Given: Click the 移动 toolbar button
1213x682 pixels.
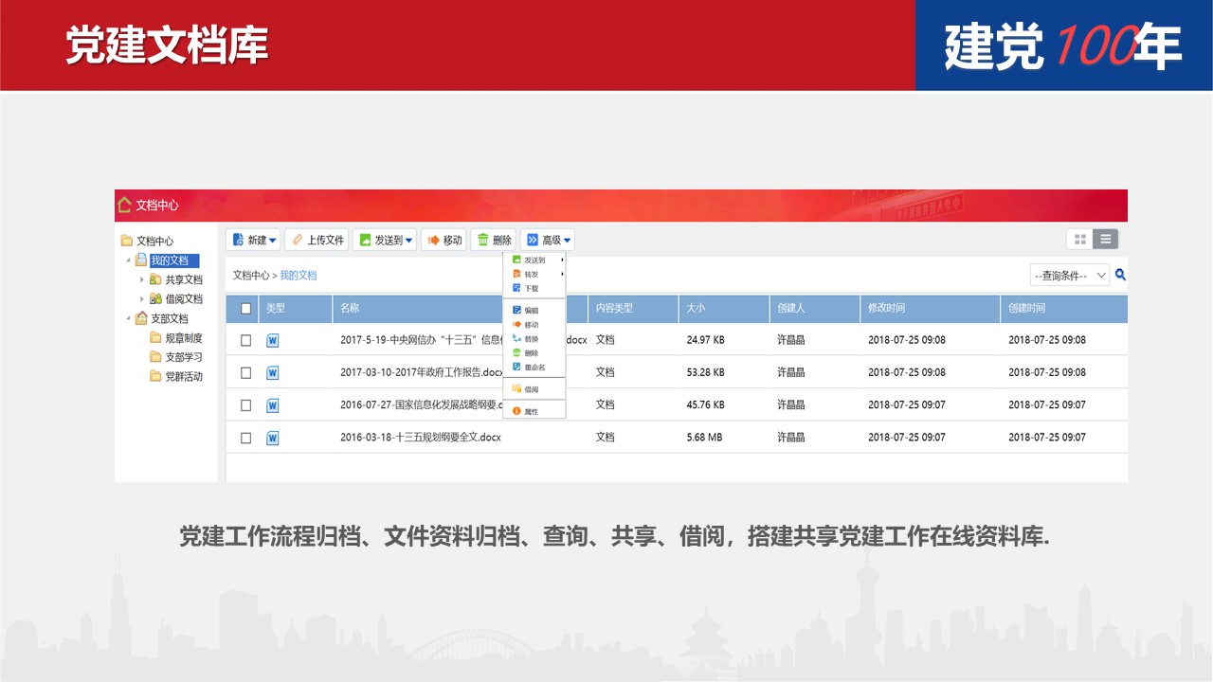Looking at the screenshot, I should click(x=444, y=241).
